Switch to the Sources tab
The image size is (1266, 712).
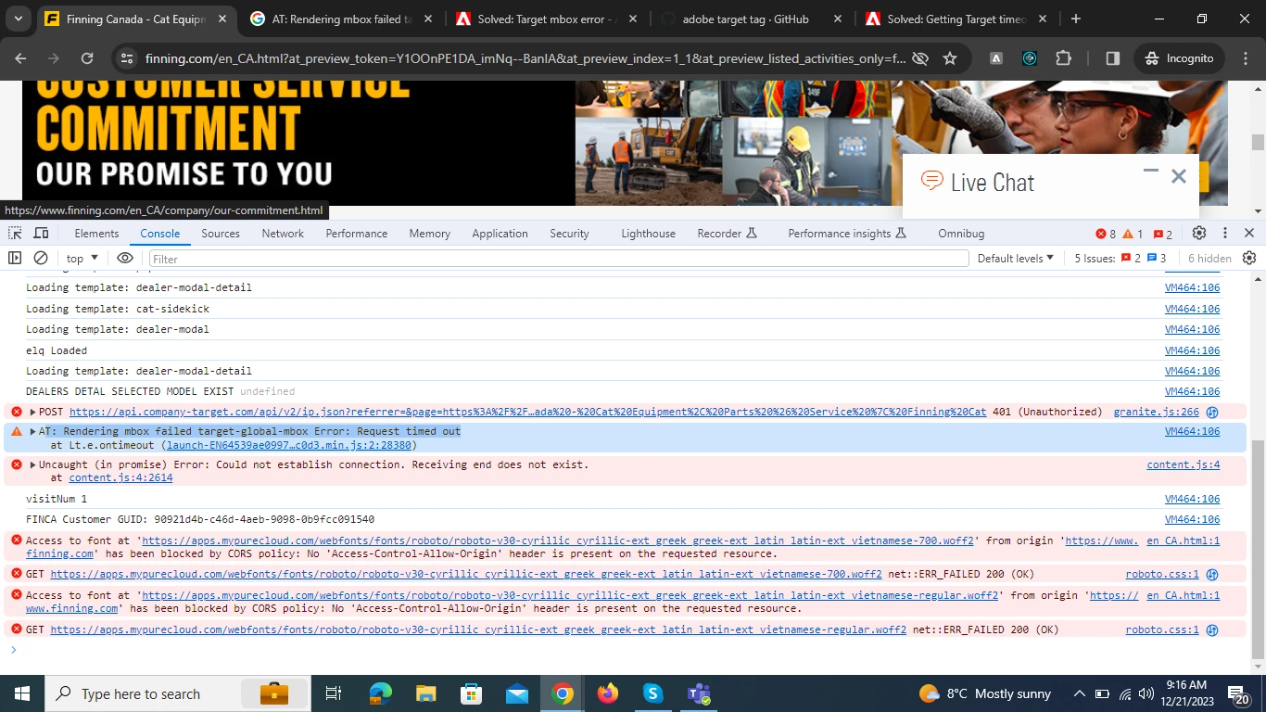pos(221,234)
